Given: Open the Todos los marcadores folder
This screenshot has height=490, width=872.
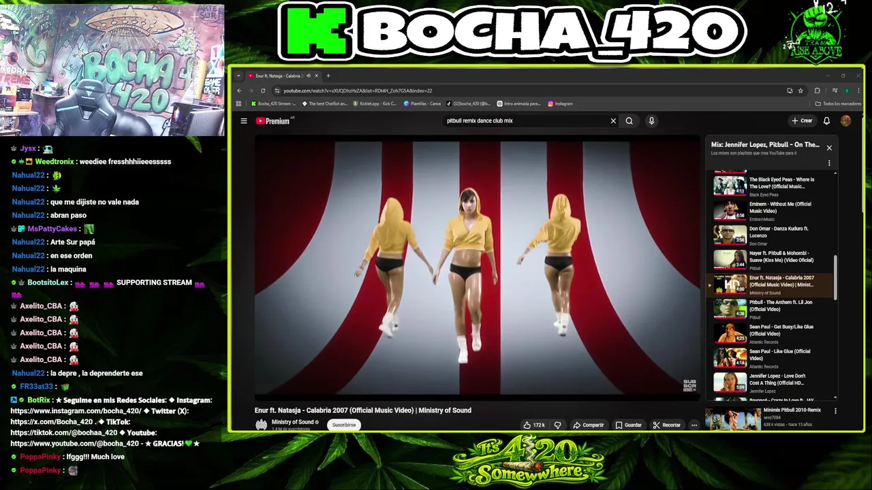Looking at the screenshot, I should [x=839, y=104].
